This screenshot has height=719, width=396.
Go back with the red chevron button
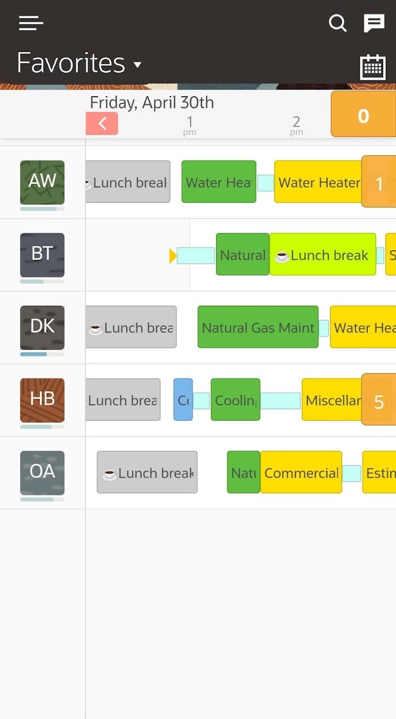[x=102, y=123]
